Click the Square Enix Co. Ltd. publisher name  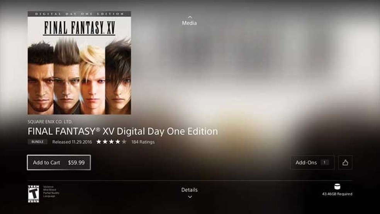coord(50,122)
